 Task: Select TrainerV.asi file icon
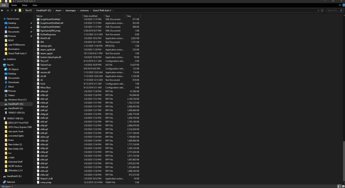(38, 65)
